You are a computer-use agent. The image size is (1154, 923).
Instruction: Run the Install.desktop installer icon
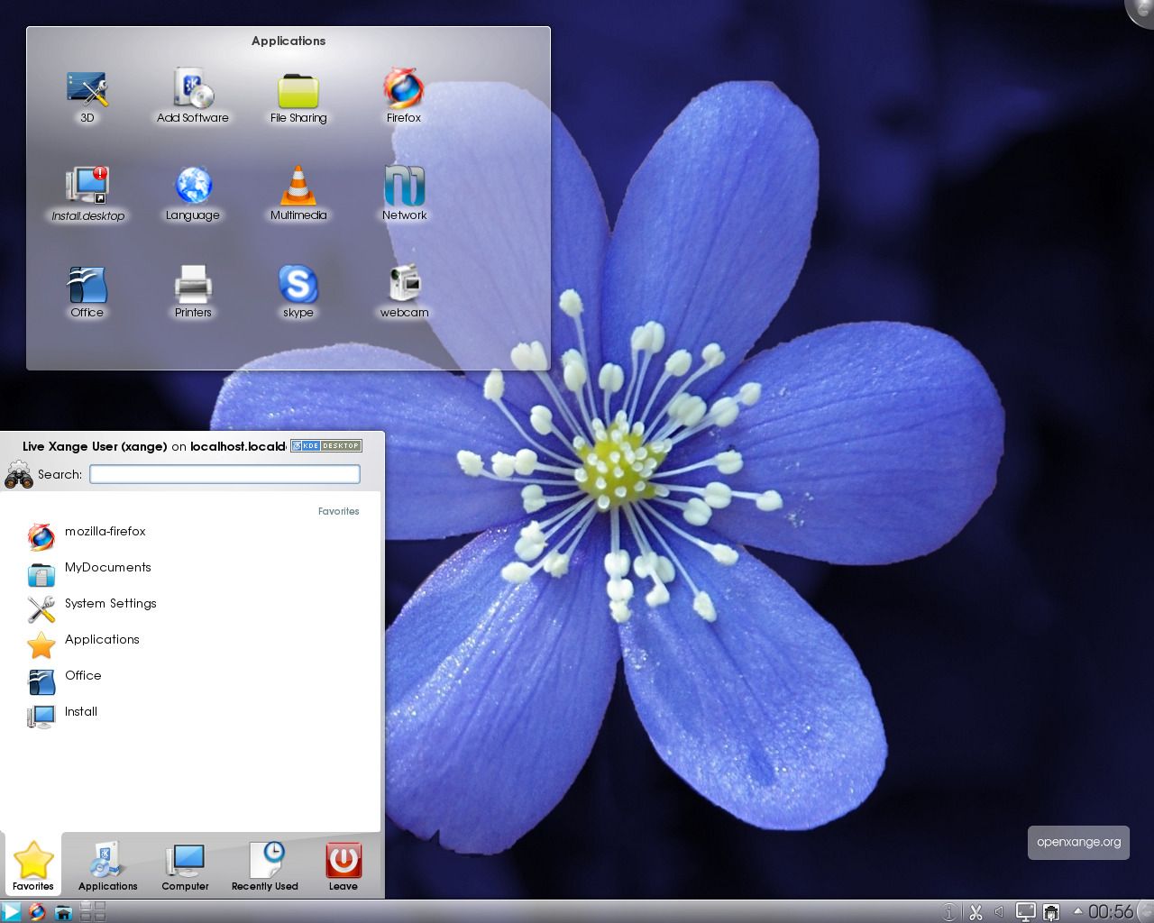87,187
